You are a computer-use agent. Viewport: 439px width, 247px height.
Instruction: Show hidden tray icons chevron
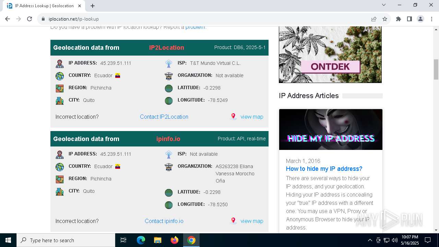pos(370,240)
